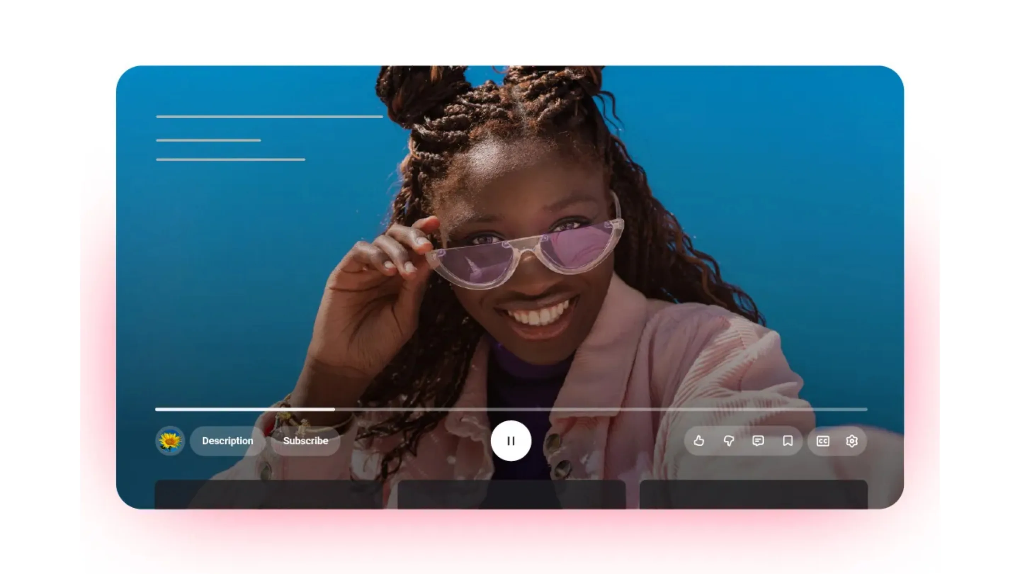1020x574 pixels.
Task: Pause the video with center button
Action: (511, 440)
